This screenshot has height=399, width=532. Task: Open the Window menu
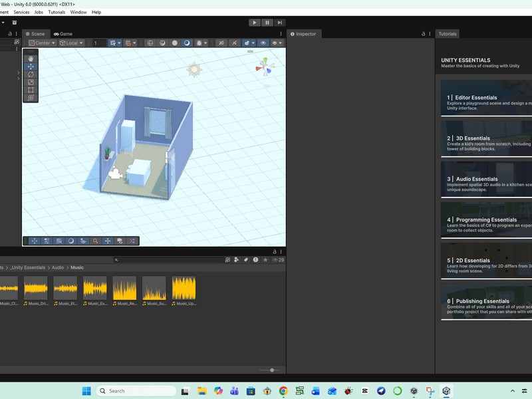pyautogui.click(x=78, y=12)
